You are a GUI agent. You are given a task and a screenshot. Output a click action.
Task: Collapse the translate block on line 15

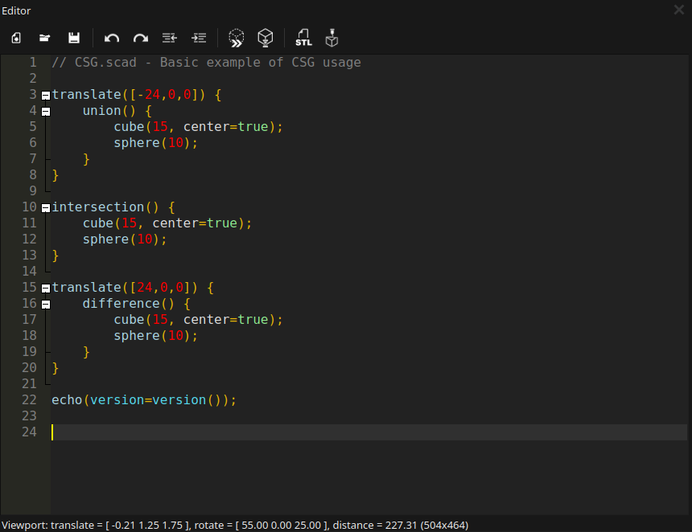pos(46,288)
